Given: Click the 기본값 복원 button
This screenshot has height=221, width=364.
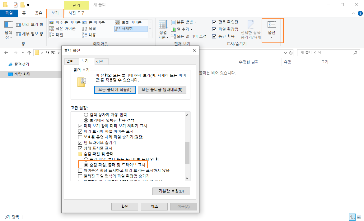Looking at the screenshot, I should click(171, 191).
